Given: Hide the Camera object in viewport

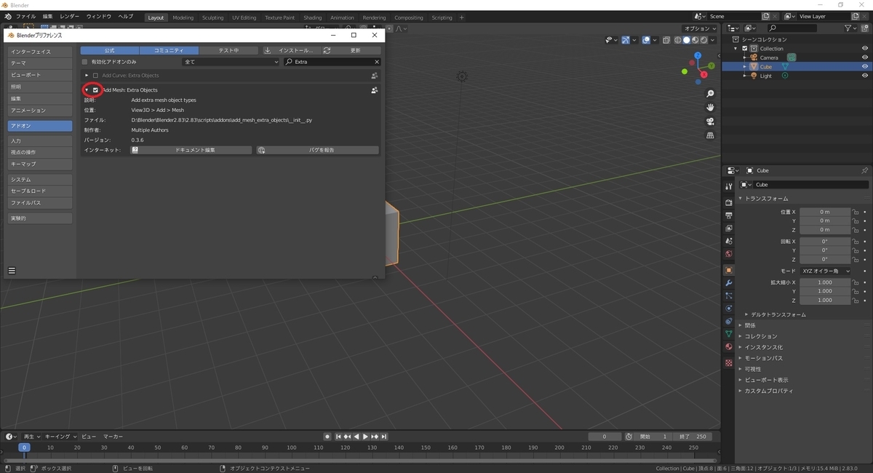Looking at the screenshot, I should click(865, 57).
